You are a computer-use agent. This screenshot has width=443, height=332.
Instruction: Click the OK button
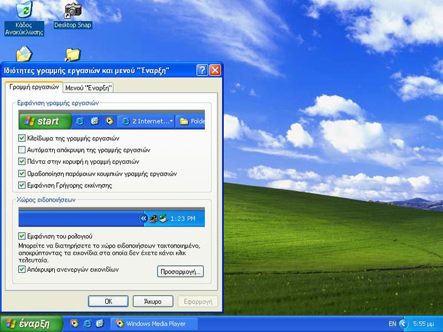coord(108,301)
